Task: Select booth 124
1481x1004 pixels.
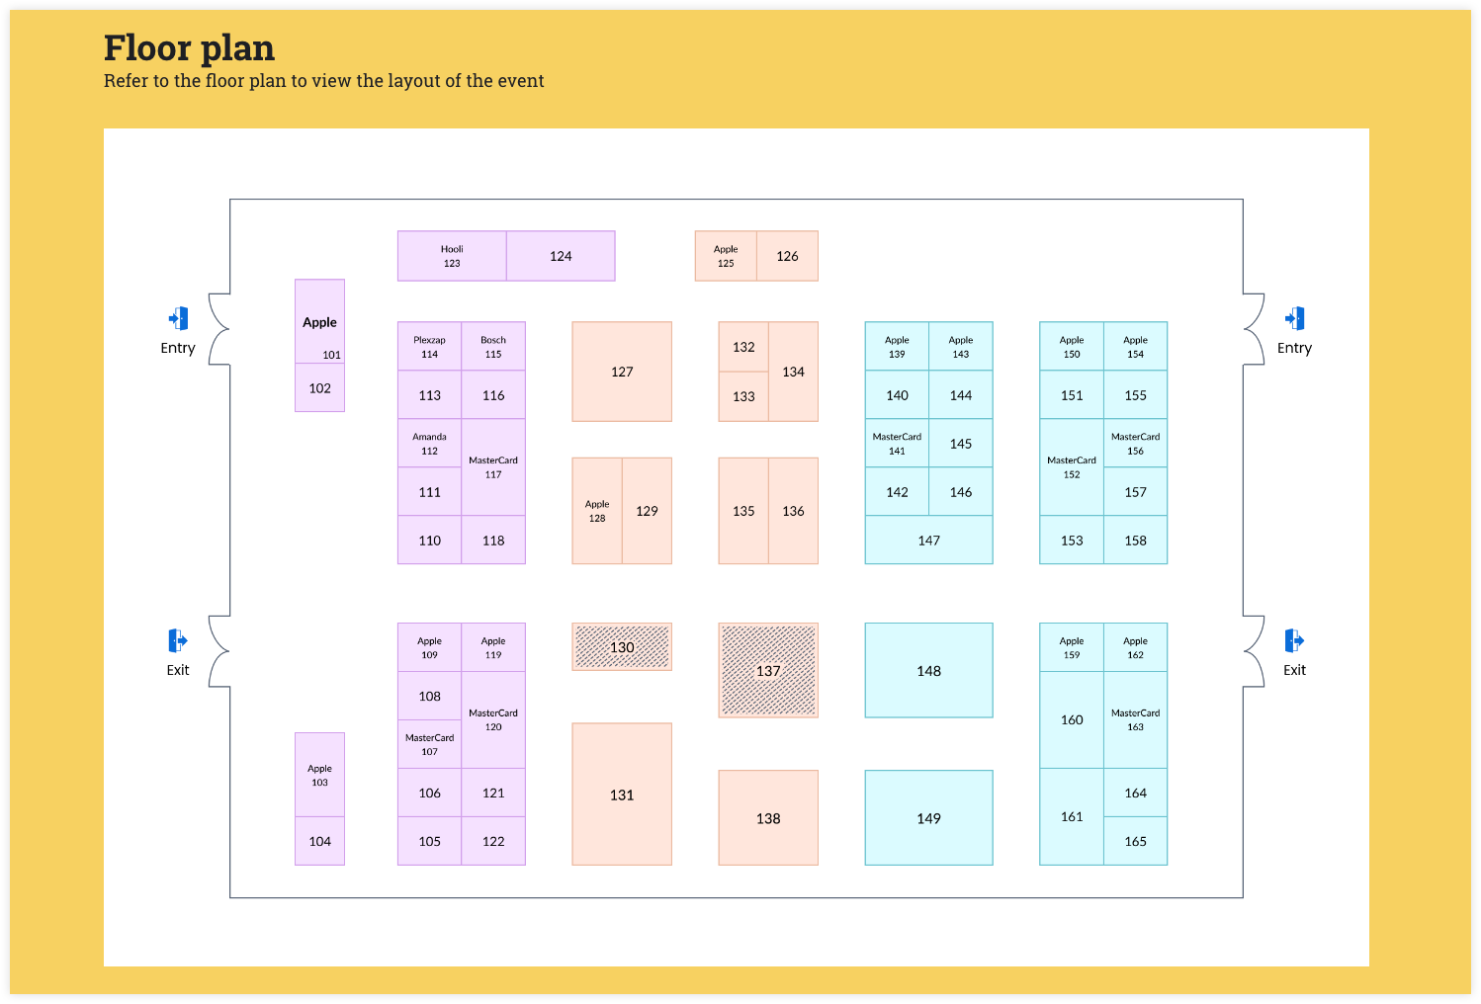Action: coord(561,256)
